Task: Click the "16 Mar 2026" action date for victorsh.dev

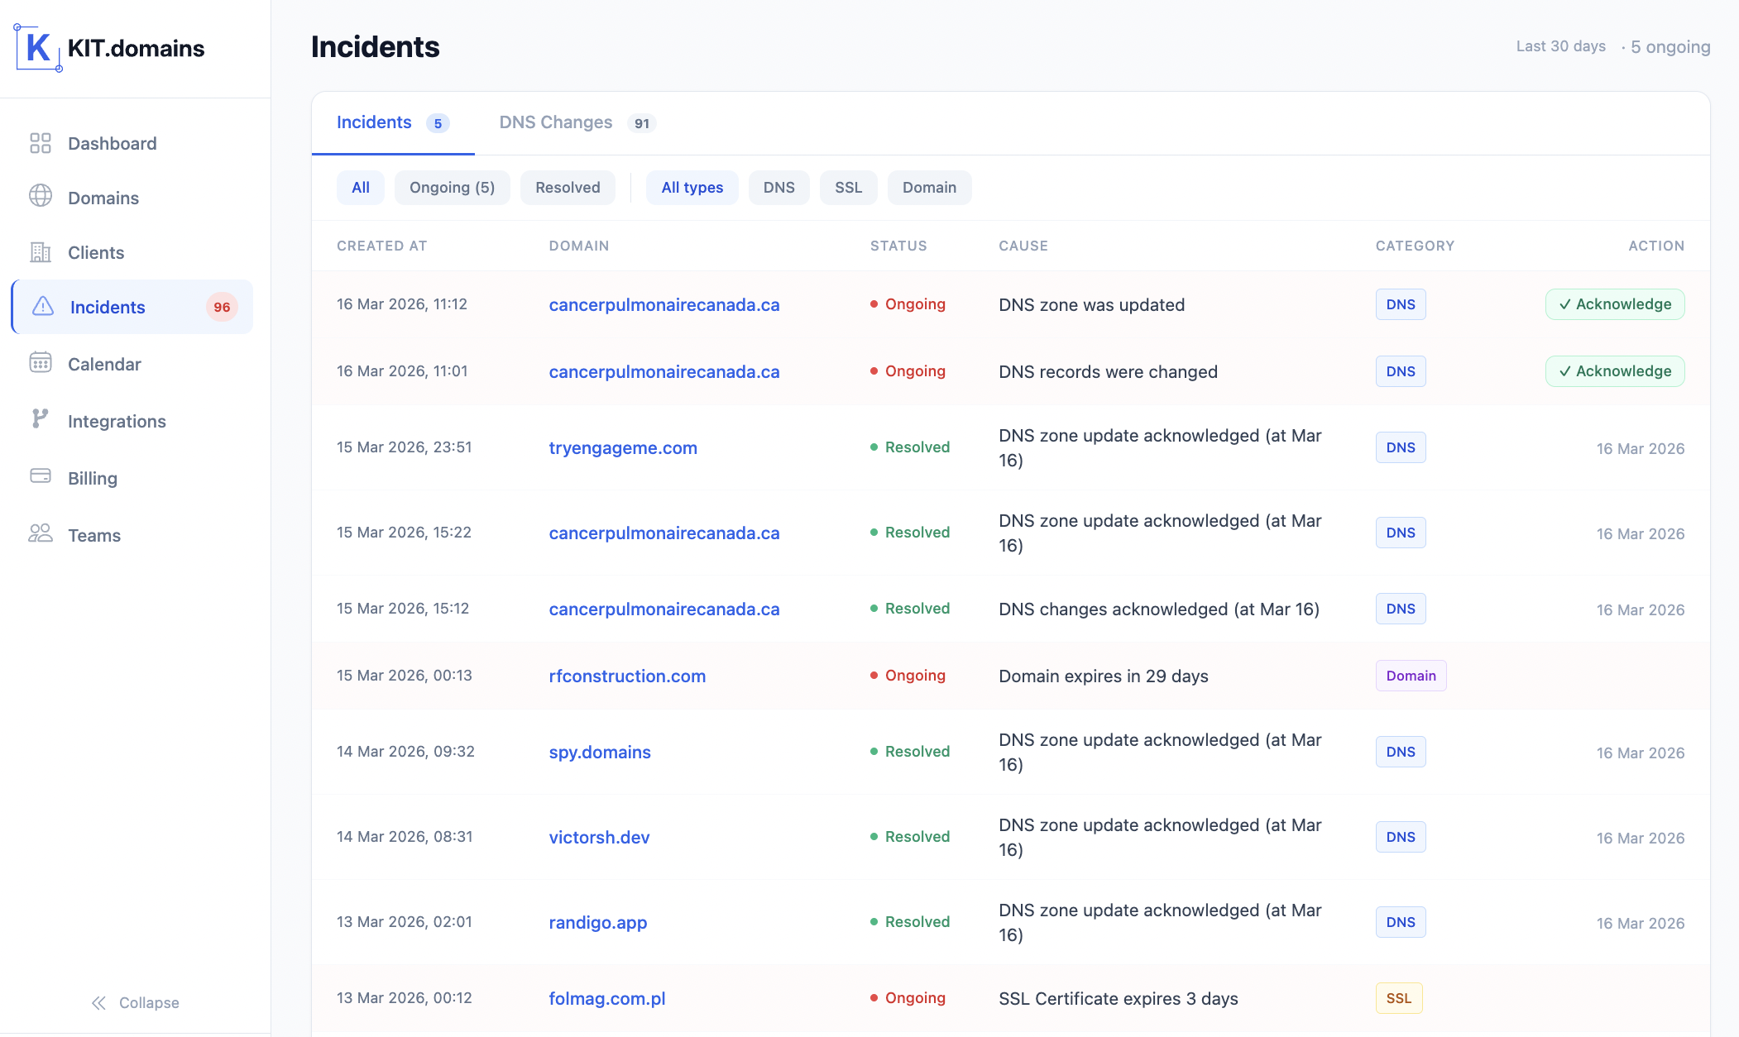Action: pos(1641,838)
